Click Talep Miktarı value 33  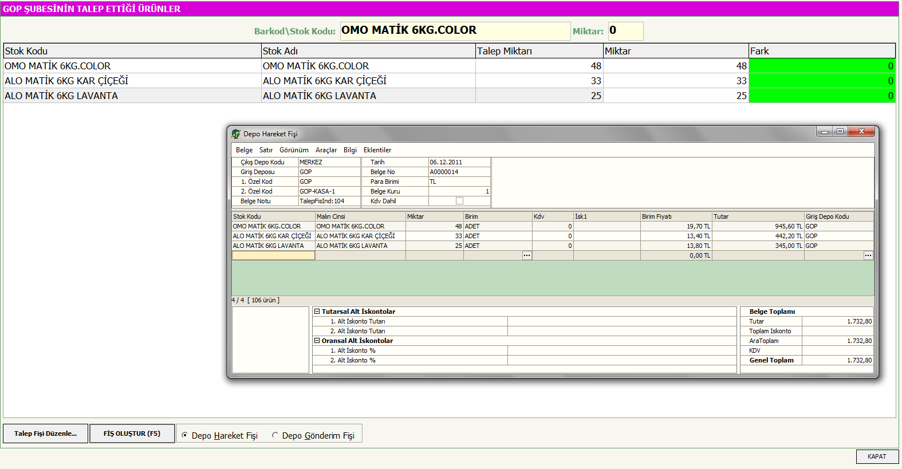(539, 81)
